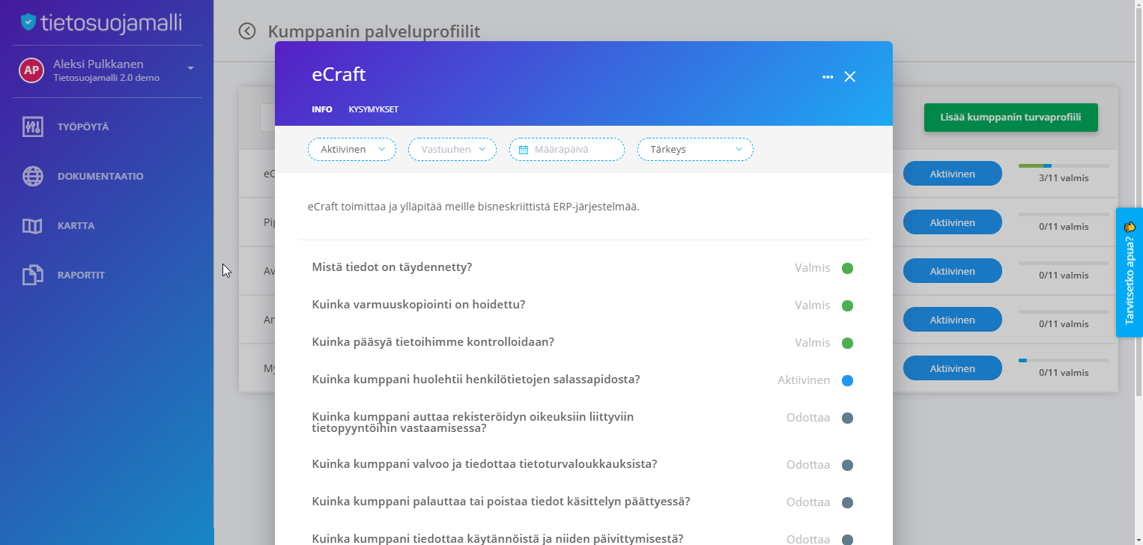The image size is (1143, 545).
Task: Click grey Odottaa dot for päivittymisestä question
Action: [x=848, y=540]
